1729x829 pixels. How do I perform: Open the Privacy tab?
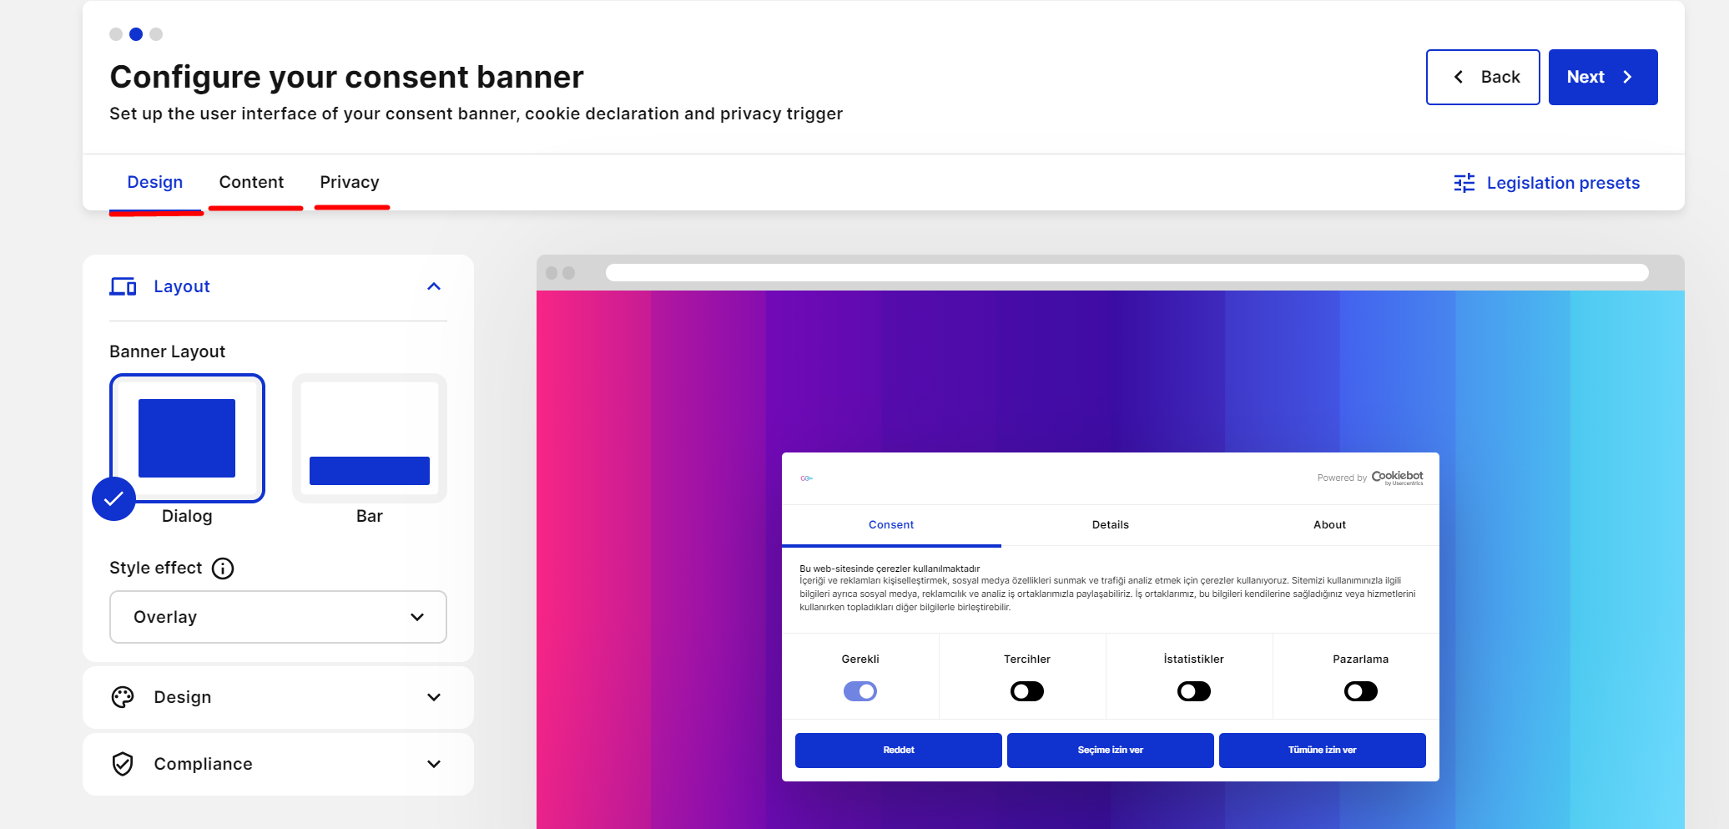350,182
